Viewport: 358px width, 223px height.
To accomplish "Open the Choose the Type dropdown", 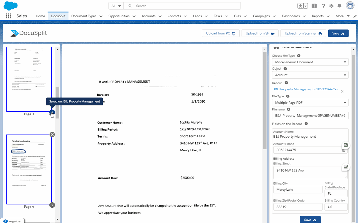I will click(310, 62).
